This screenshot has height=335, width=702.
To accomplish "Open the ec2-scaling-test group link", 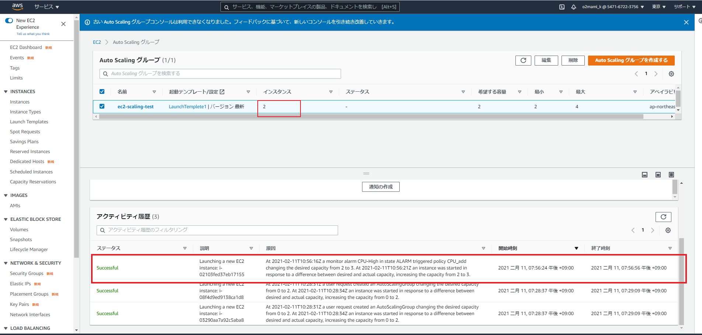I will pos(136,107).
